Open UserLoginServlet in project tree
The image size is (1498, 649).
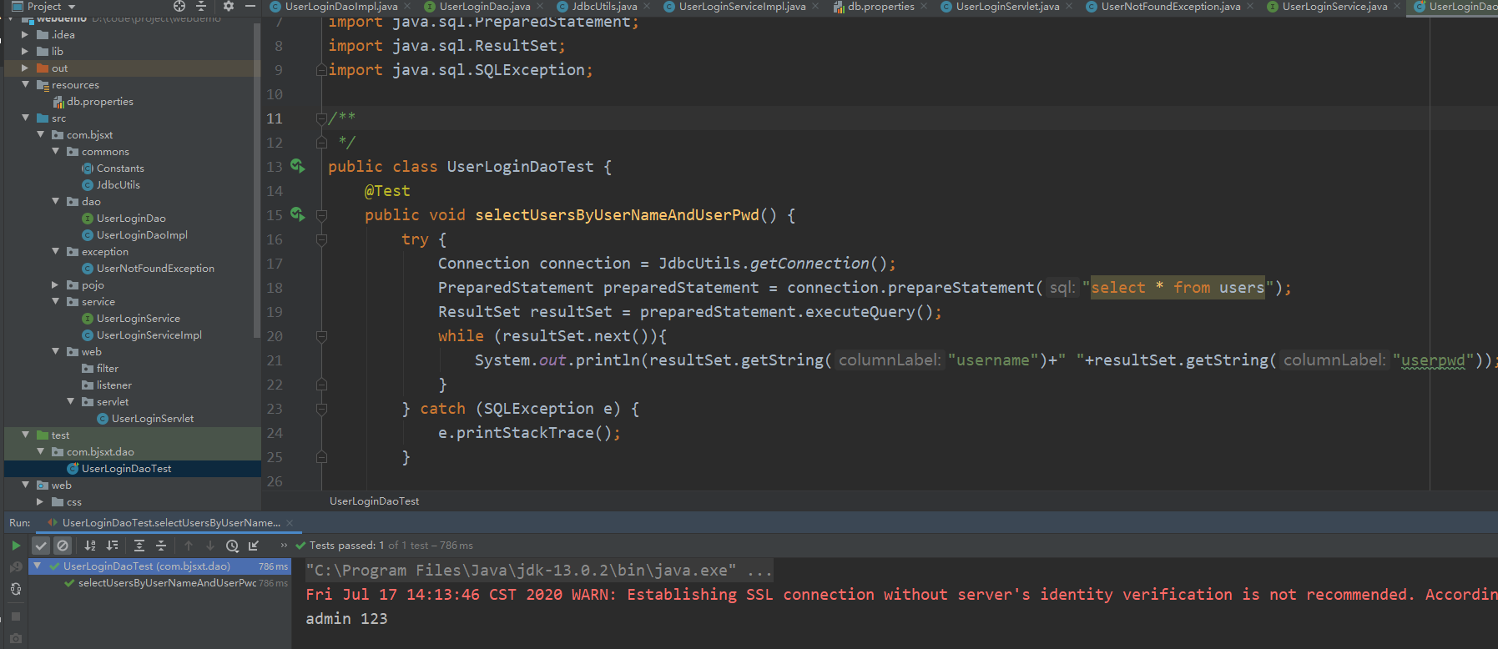click(152, 419)
